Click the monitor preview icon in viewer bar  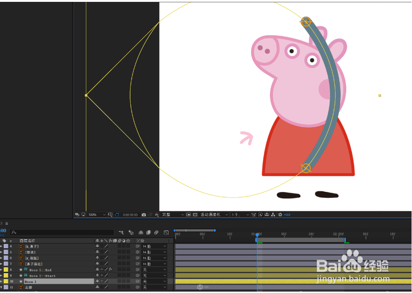[83, 214]
